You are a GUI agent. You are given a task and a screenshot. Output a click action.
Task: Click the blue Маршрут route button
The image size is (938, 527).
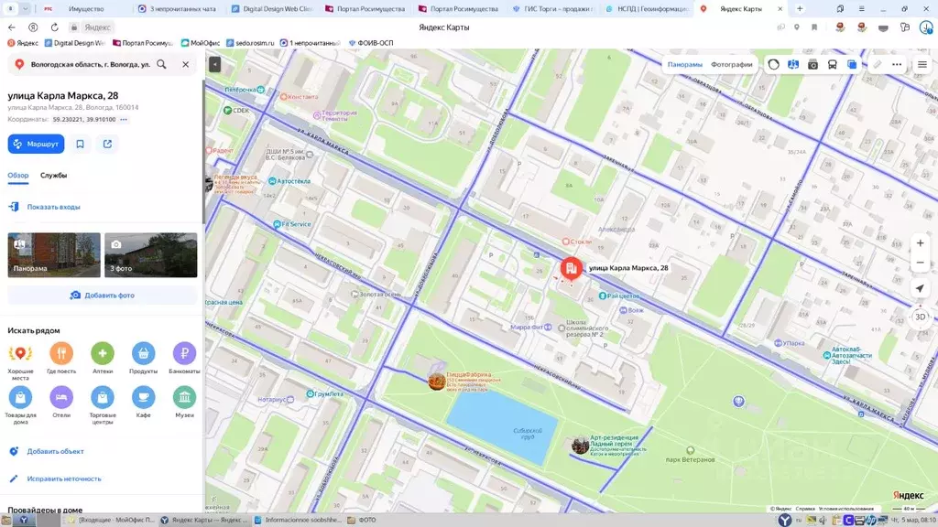36,144
